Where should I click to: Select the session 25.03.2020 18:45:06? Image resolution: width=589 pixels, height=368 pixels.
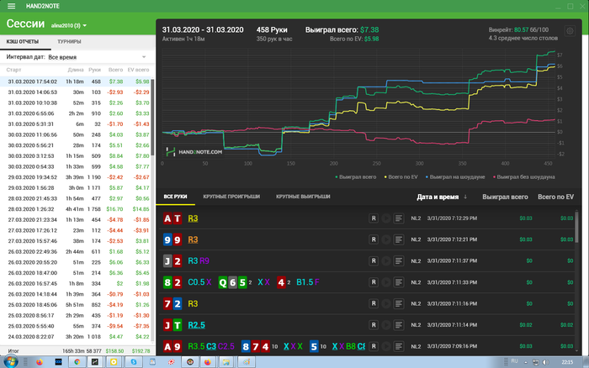(x=75, y=305)
